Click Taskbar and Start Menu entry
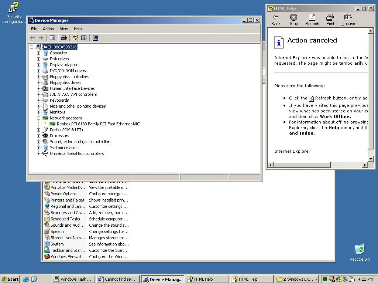Viewport: 378px width, 284px height. pos(68,250)
